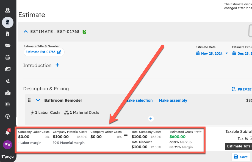Open the map location sidebar icon

8,93
